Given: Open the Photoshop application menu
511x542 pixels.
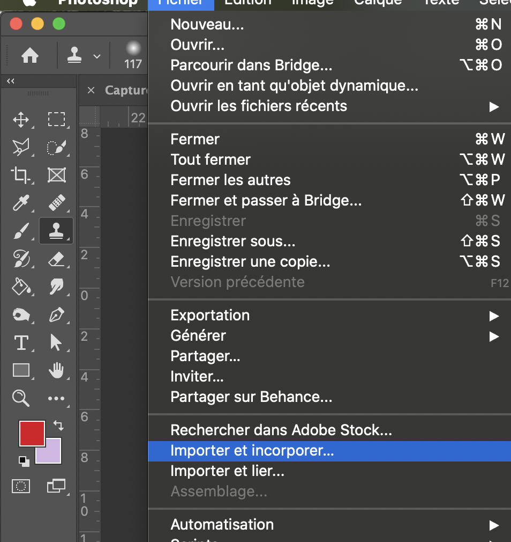Looking at the screenshot, I should point(98,3).
